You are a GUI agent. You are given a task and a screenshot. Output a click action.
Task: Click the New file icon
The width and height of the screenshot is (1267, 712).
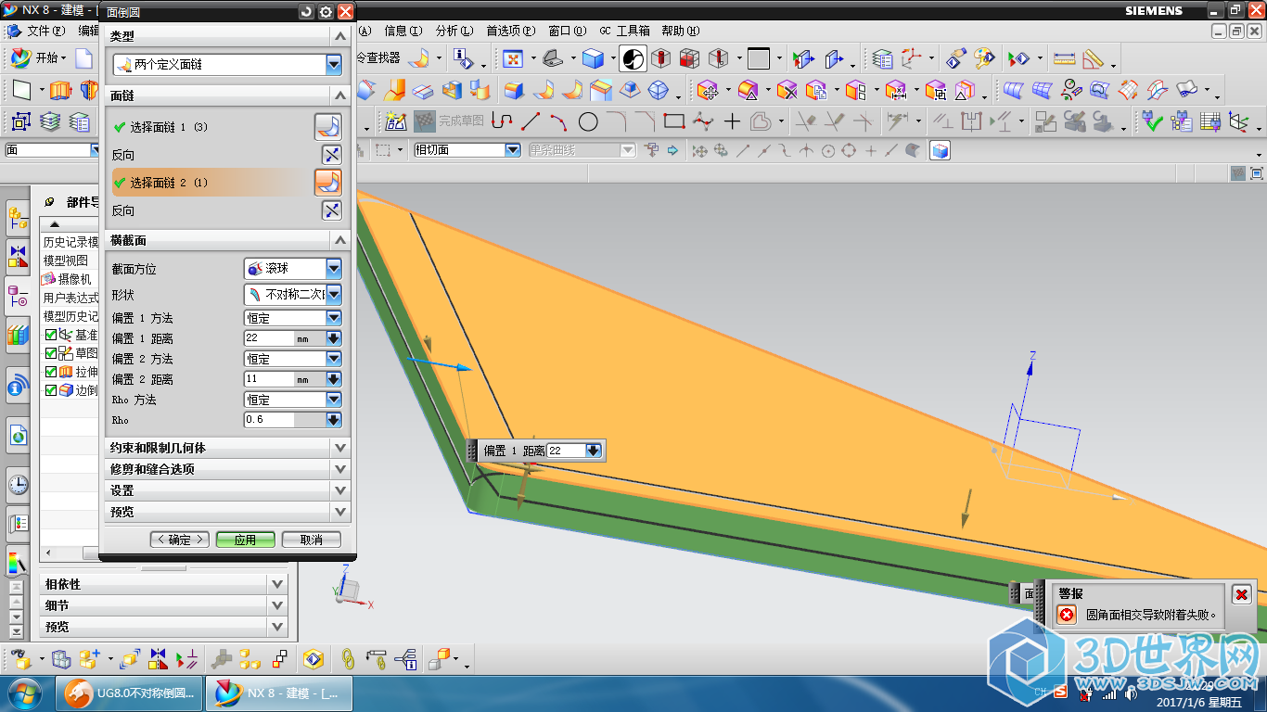(83, 58)
